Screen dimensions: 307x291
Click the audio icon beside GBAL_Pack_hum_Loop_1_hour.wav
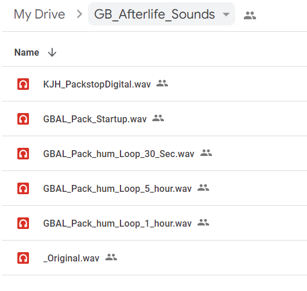point(23,223)
